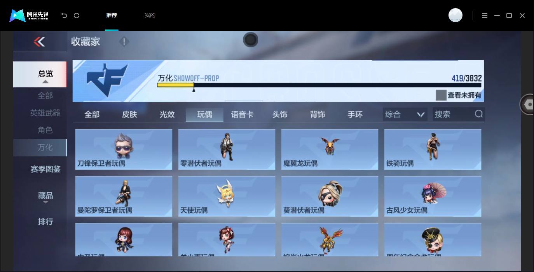Click the round floating record button

pyautogui.click(x=251, y=40)
